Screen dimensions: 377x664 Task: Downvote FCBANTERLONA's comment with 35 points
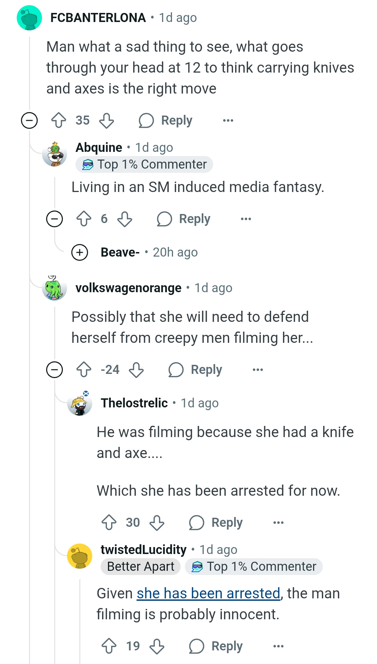[x=107, y=120]
